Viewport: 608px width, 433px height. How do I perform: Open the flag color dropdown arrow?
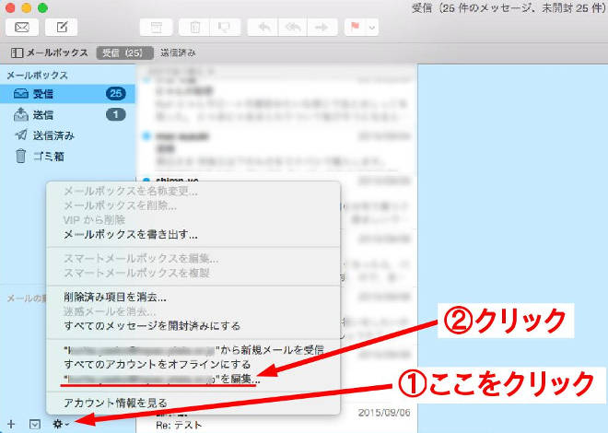point(371,25)
